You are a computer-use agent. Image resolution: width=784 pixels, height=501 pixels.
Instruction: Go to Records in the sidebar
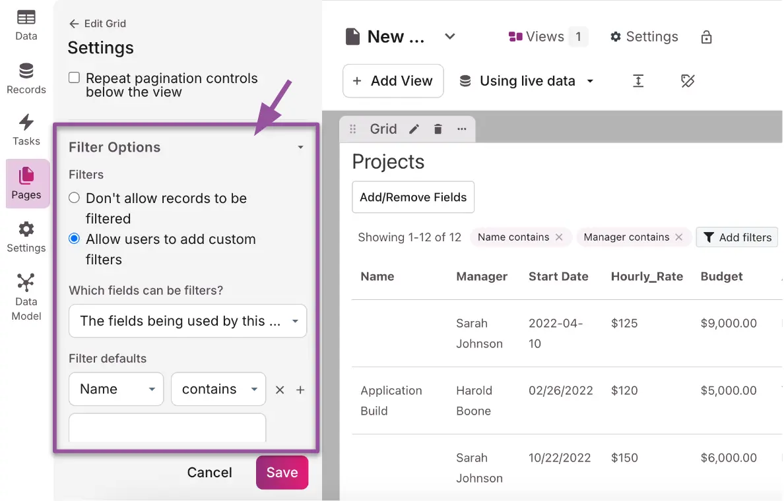click(x=26, y=78)
